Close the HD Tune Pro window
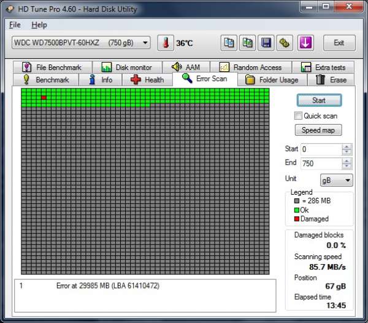Viewport: 368px width, 323px height. click(x=349, y=6)
